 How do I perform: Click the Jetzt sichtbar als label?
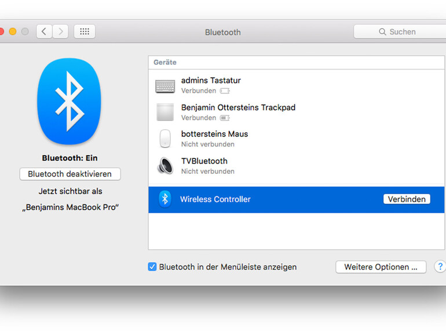tap(70, 191)
